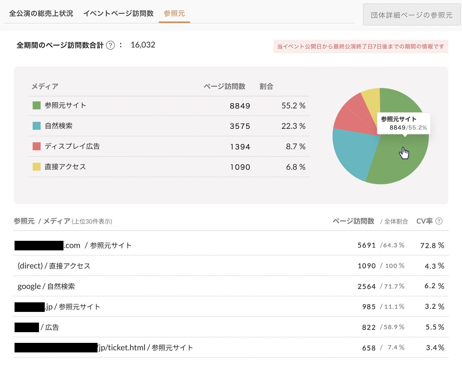Click green 参照元サイト legend swatch
Image resolution: width=462 pixels, height=370 pixels.
point(37,105)
